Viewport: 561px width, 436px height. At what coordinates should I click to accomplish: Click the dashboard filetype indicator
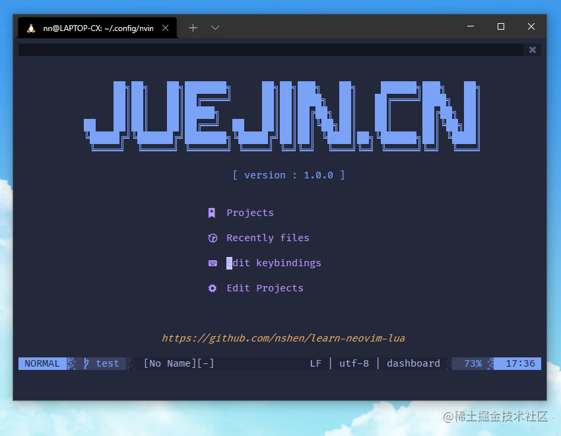click(x=413, y=364)
